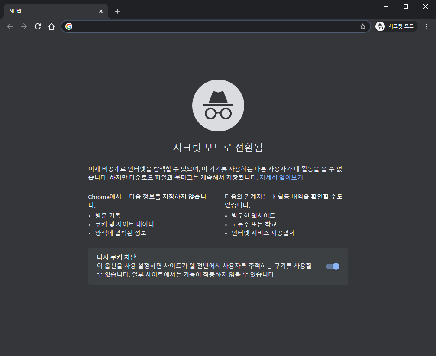Click the 방문한 웹사이트 list item
436x356 pixels.
coord(253,216)
